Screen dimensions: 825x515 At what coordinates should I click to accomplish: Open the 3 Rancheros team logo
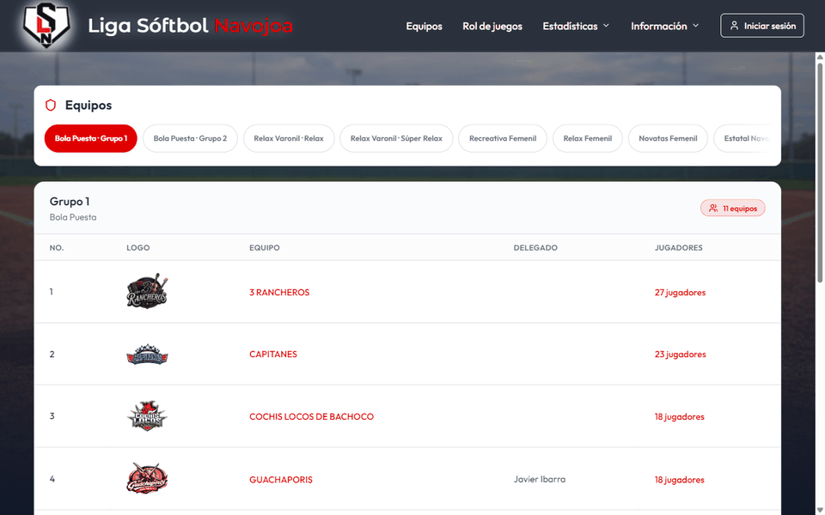point(147,291)
